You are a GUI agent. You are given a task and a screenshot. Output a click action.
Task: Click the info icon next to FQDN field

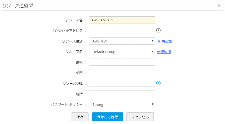click(x=158, y=31)
